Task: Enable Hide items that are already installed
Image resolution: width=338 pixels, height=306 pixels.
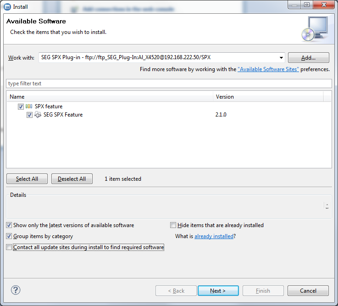Action: [173, 225]
